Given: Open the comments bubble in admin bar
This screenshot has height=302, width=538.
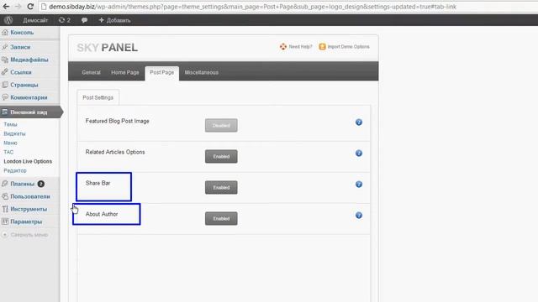Looking at the screenshot, I should [84, 20].
